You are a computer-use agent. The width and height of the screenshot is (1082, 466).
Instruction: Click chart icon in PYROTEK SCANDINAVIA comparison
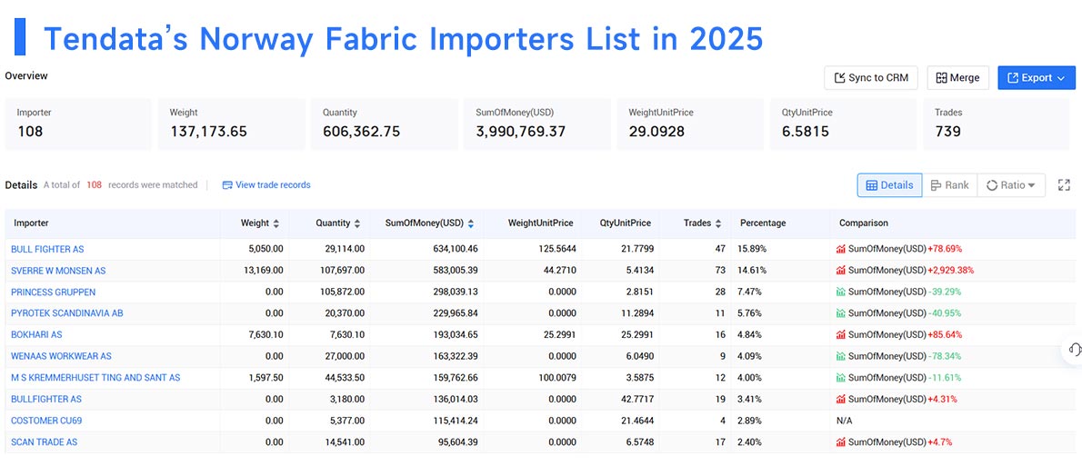pyautogui.click(x=841, y=313)
